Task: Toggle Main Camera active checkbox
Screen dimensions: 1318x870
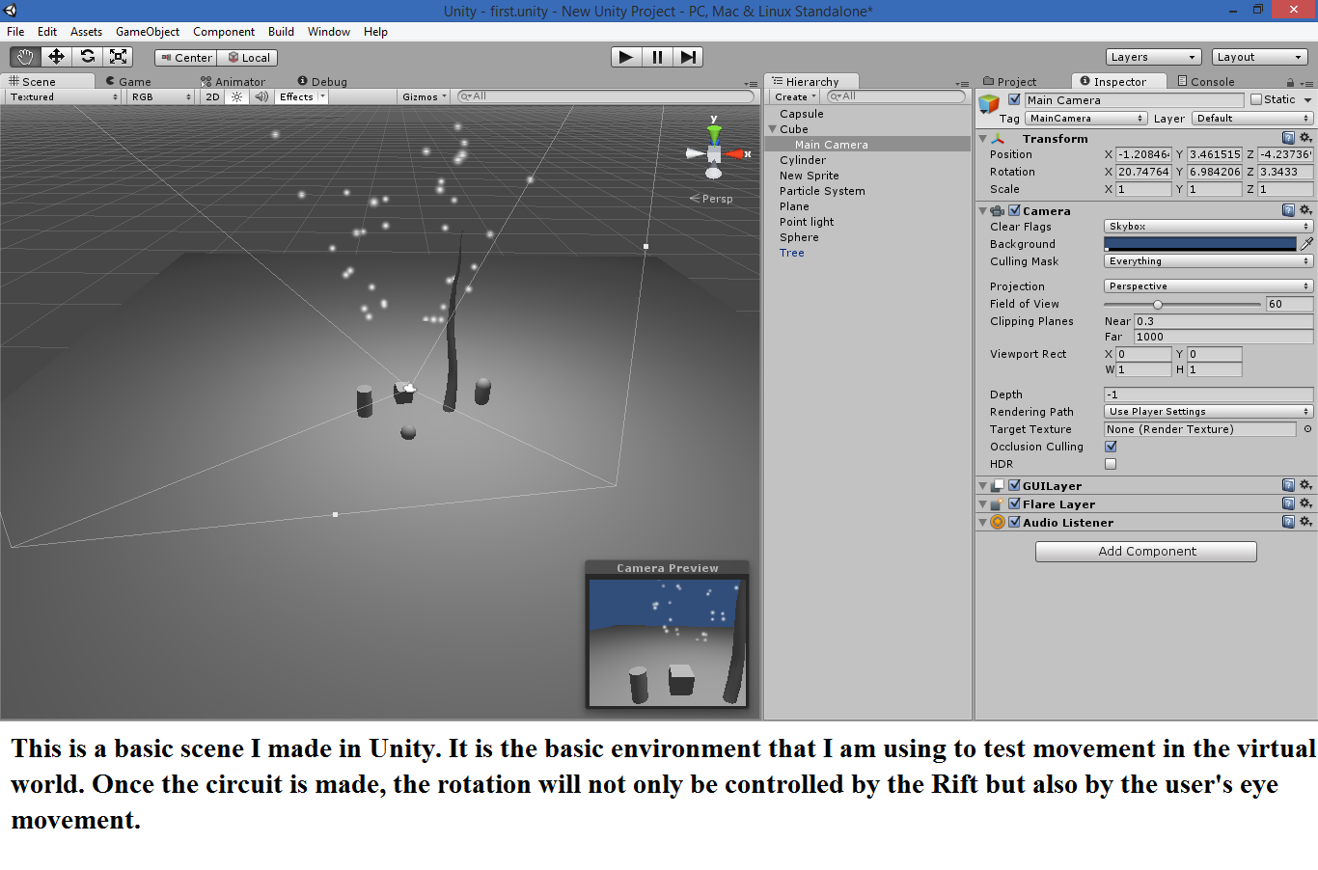Action: pos(1014,99)
